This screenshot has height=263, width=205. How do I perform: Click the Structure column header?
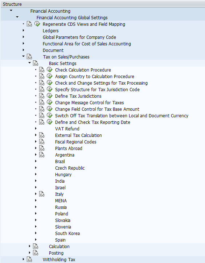point(102,4)
